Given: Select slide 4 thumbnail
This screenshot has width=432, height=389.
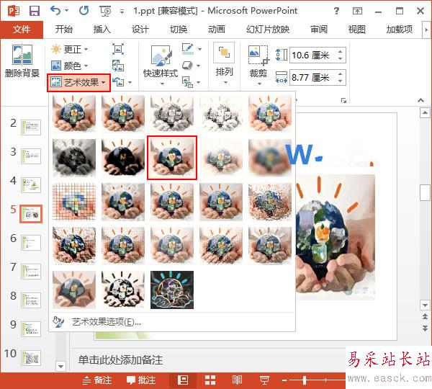Looking at the screenshot, I should (31, 185).
